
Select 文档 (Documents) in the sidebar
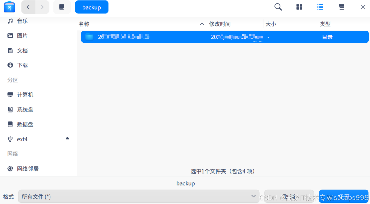tap(22, 50)
